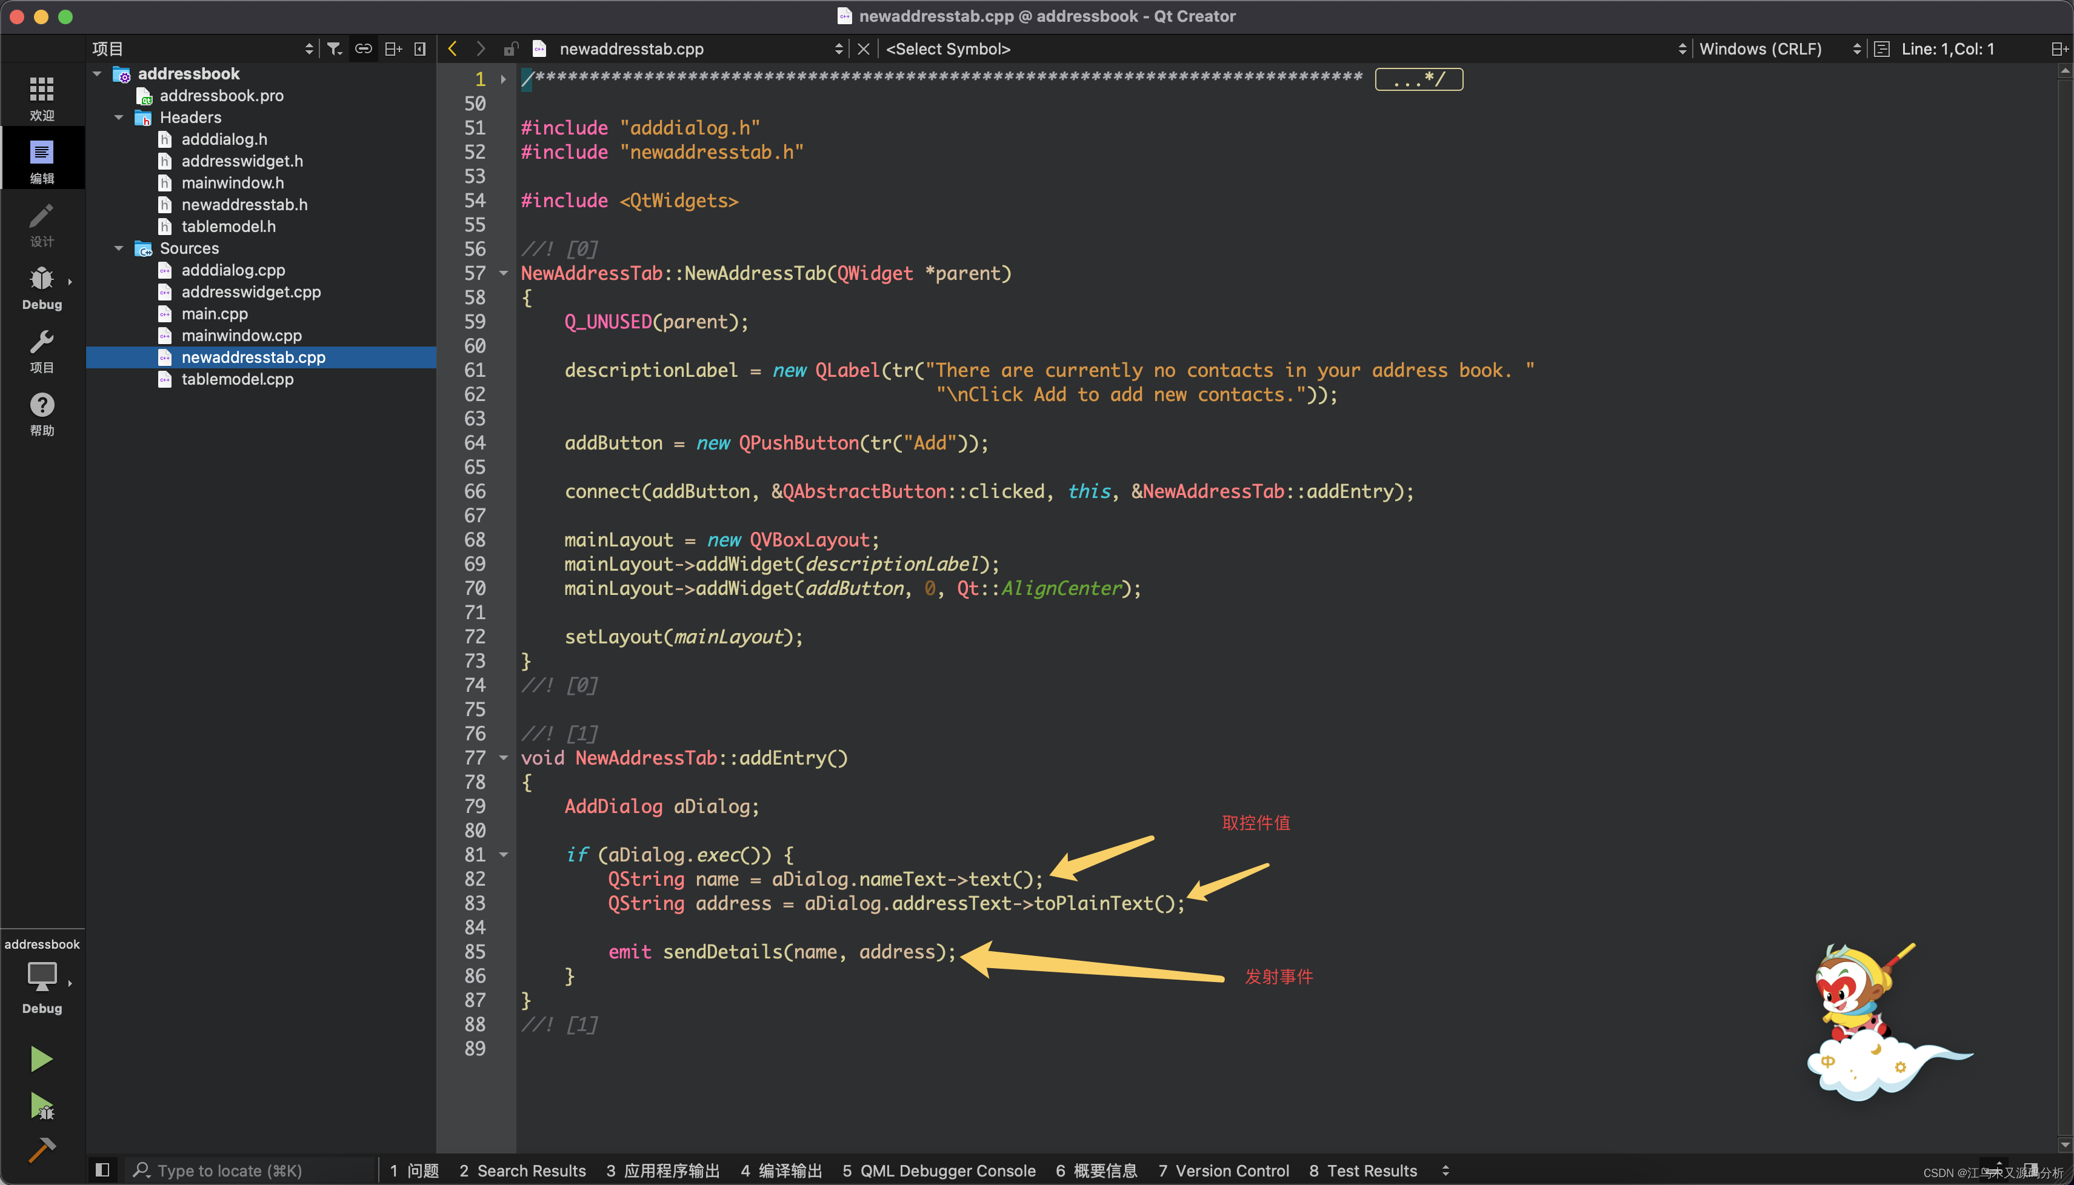Start debugging with run-debug icon
This screenshot has height=1185, width=2074.
pyautogui.click(x=41, y=1105)
